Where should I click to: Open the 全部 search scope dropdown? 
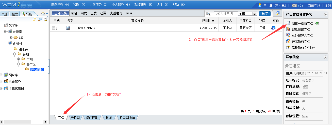coord(255,14)
